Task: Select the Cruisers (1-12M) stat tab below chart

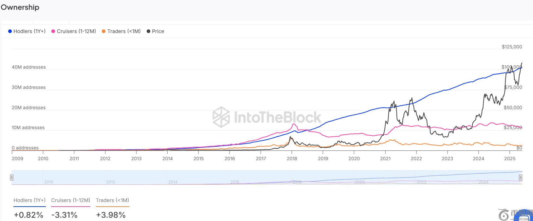Action: [70, 200]
